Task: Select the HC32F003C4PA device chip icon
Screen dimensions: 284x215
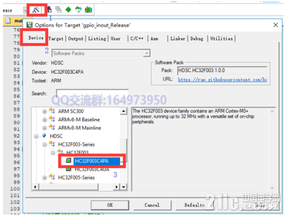Action: coord(69,160)
